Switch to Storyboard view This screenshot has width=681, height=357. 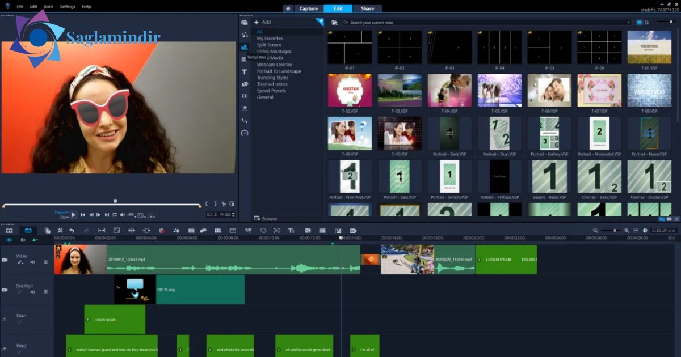[9, 230]
